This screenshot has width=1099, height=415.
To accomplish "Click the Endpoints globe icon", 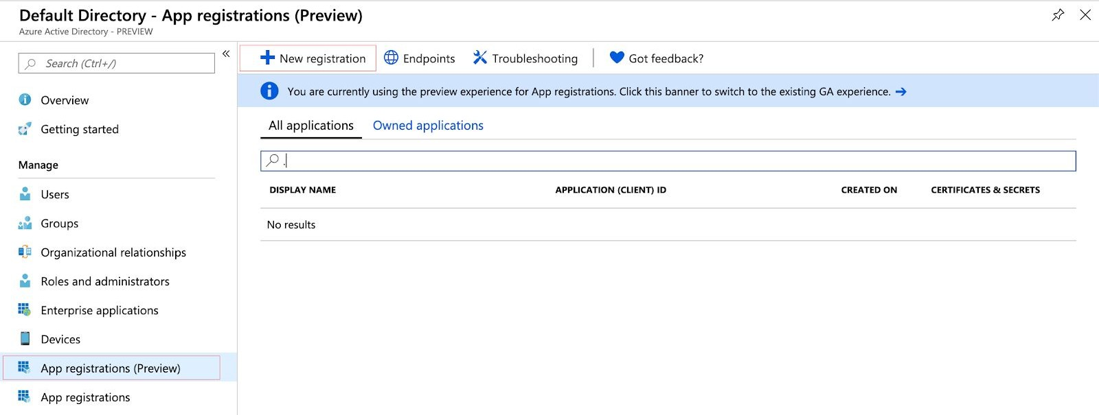I will click(x=391, y=58).
